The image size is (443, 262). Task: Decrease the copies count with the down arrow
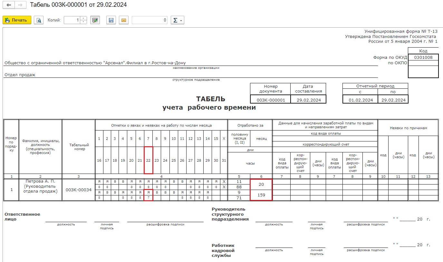coord(83,22)
